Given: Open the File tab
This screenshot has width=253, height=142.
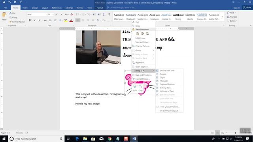Looking at the screenshot, I should [5, 8].
